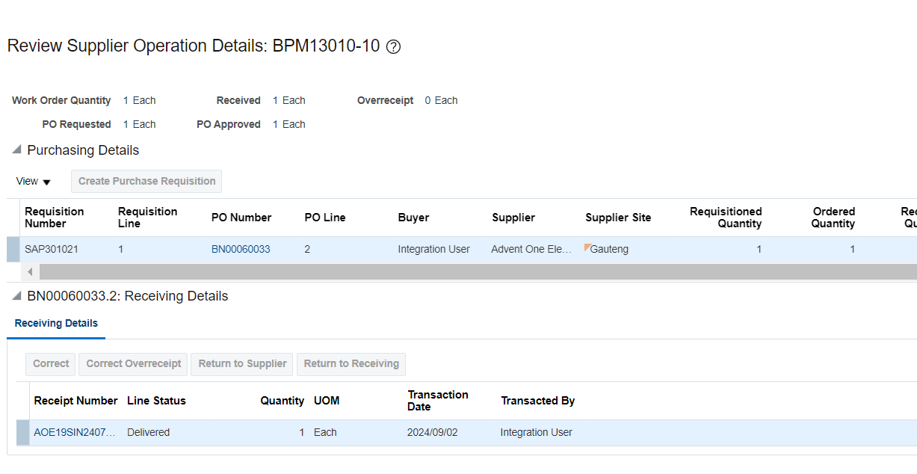Click the Transaction Date column header
This screenshot has height=474, width=917.
pos(438,400)
